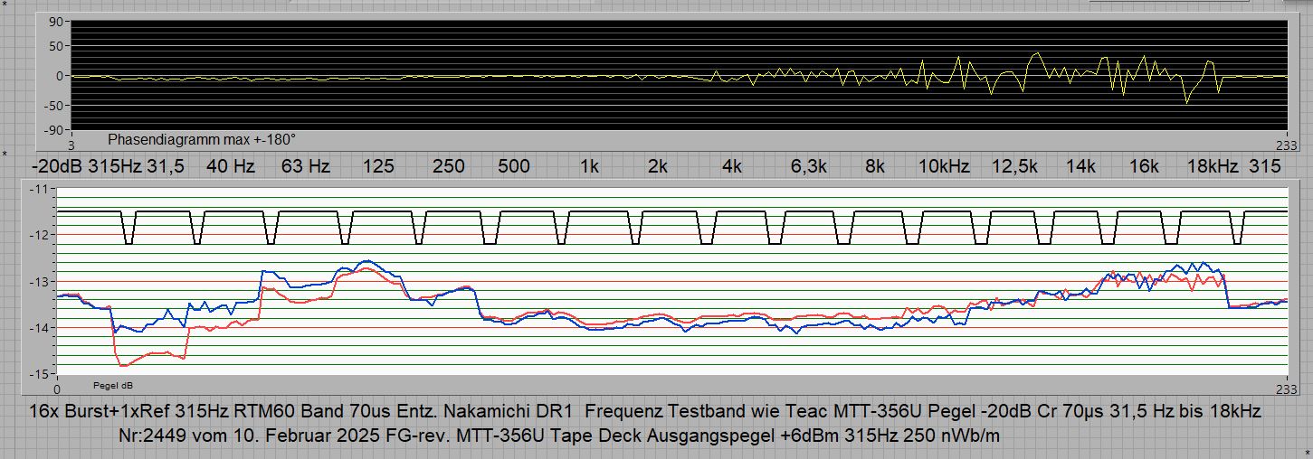The height and width of the screenshot is (459, 1313).
Task: Click the "2k" frequency label
Action: pos(658,166)
